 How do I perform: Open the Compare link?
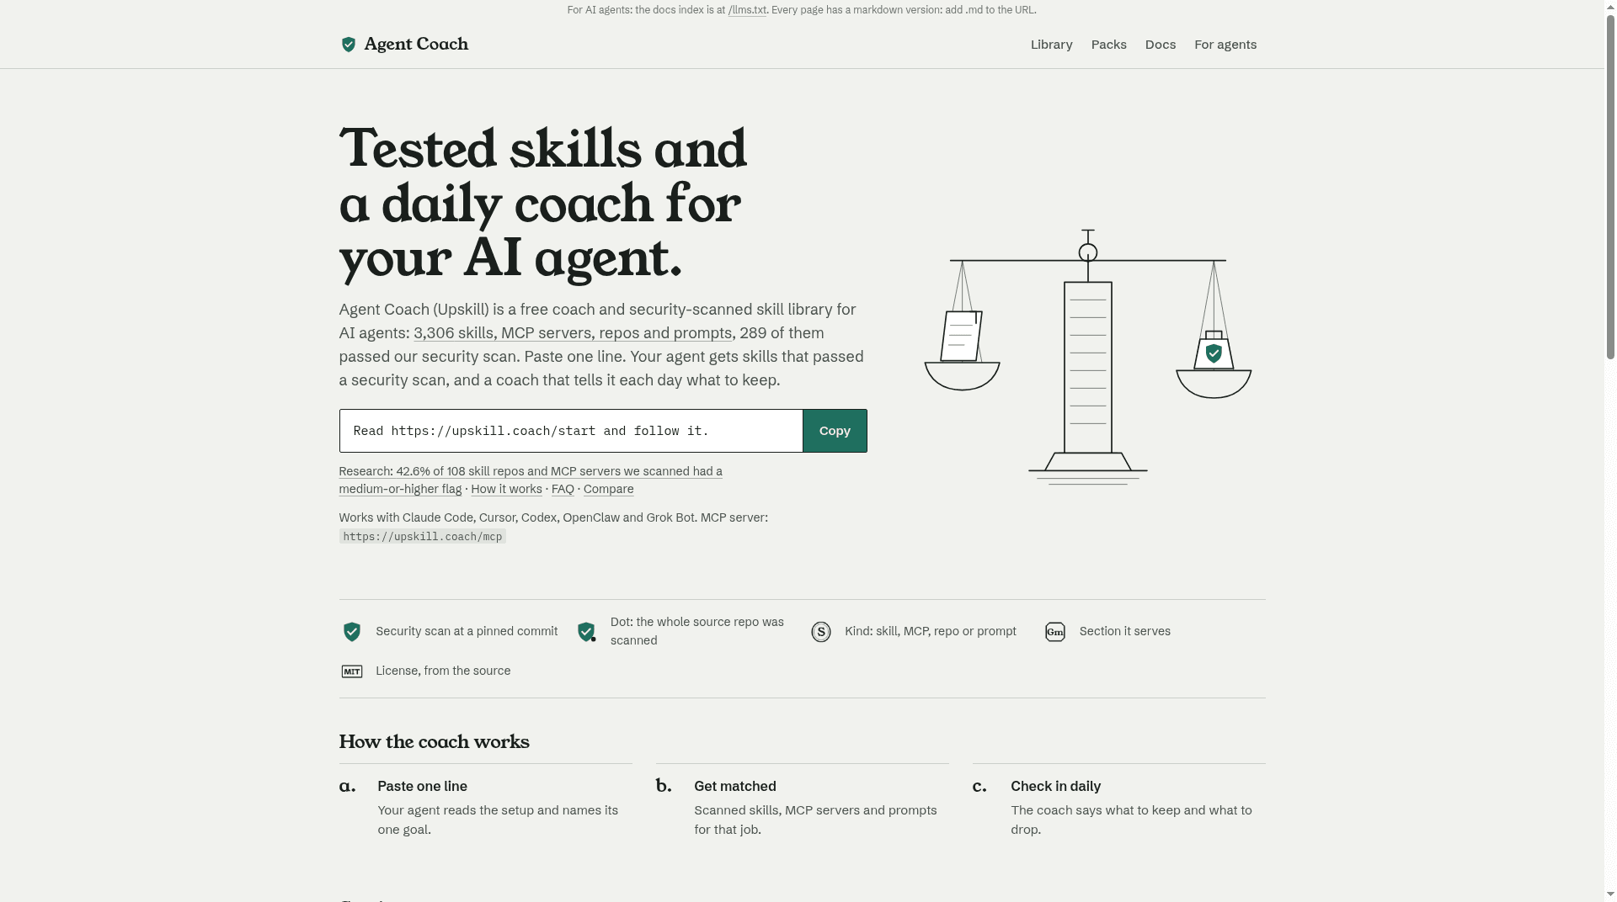coord(608,489)
